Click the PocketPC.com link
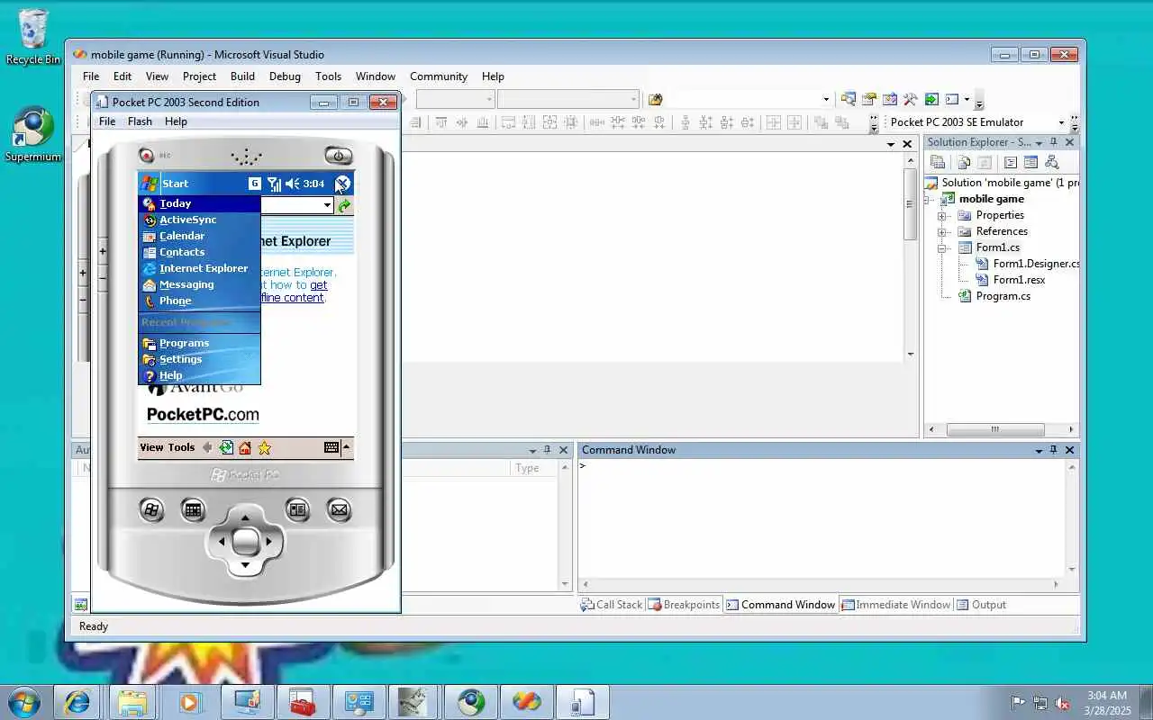This screenshot has width=1153, height=720. click(x=203, y=415)
